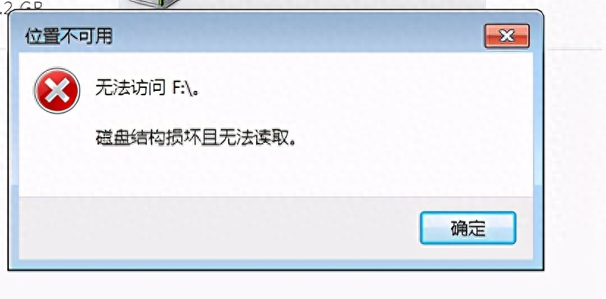This screenshot has height=299, width=606.
Task: Click the dialog's blue bottom border
Action: click(276, 265)
